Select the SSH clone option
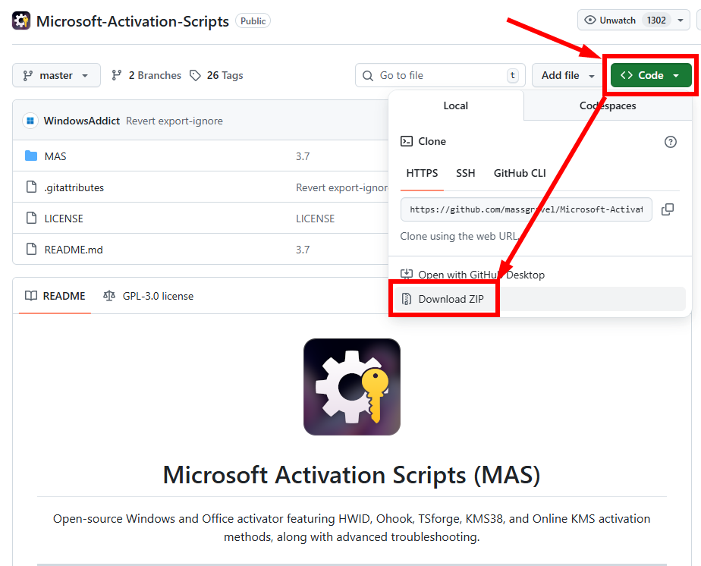This screenshot has width=701, height=566. tap(466, 173)
